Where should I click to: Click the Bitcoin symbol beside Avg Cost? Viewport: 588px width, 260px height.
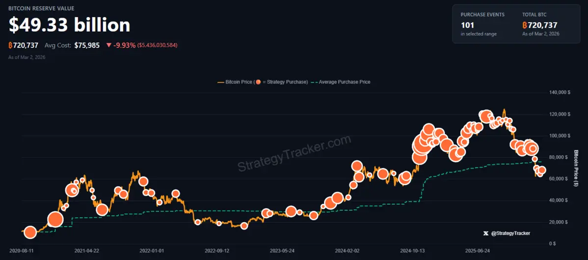tap(11, 45)
